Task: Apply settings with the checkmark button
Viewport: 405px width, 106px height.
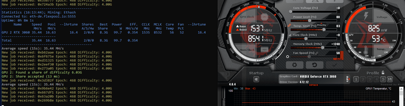Action: tap(334, 65)
